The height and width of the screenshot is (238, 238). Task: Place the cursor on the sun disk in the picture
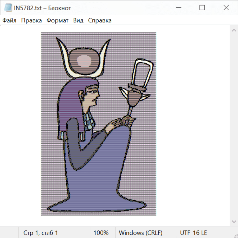[84, 61]
